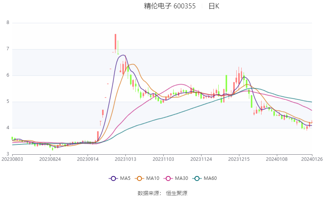
Task: Select x-axis date label 20231124
Action: point(201,159)
